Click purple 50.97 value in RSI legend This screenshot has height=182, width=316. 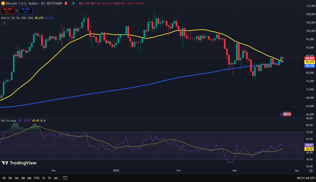[x=27, y=121]
